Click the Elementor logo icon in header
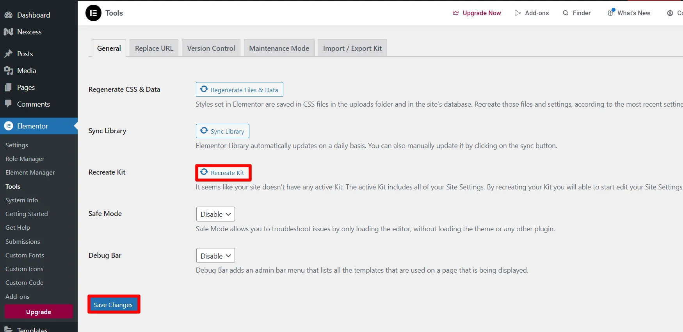The image size is (683, 332). tap(93, 13)
